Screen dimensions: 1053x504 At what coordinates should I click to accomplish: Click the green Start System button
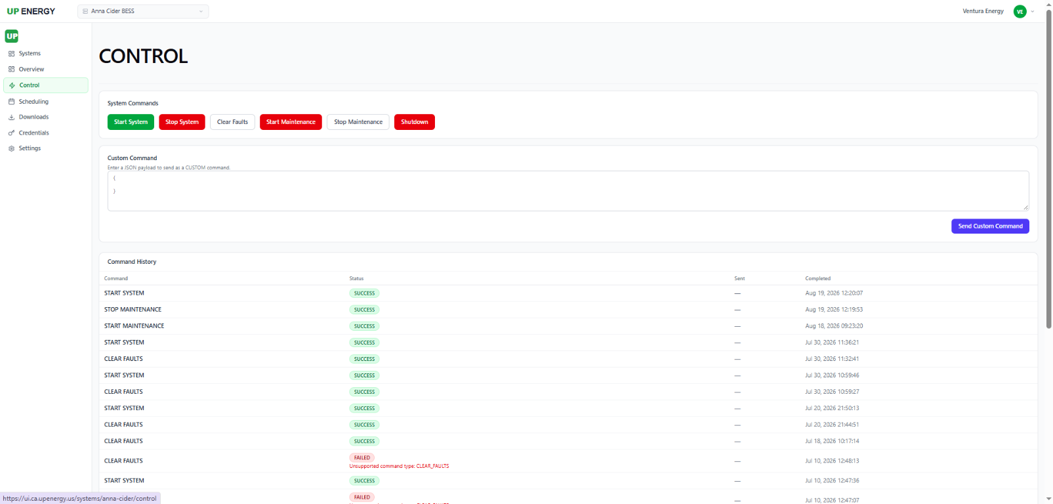131,122
